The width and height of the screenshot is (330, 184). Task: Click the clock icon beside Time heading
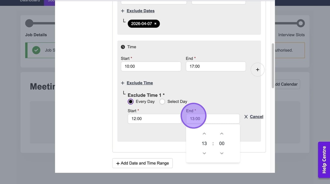123,47
